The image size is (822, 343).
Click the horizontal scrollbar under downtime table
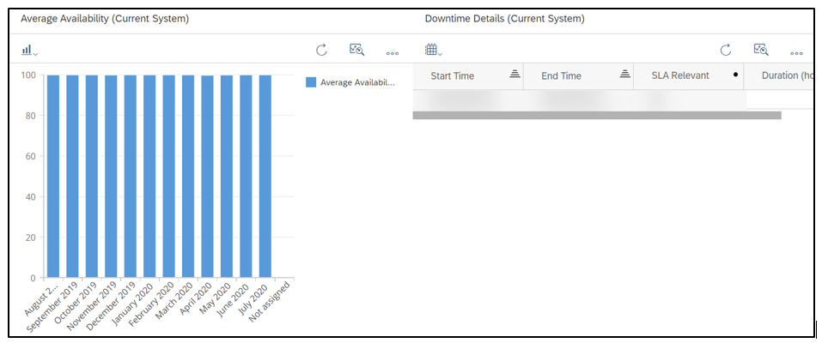[597, 115]
